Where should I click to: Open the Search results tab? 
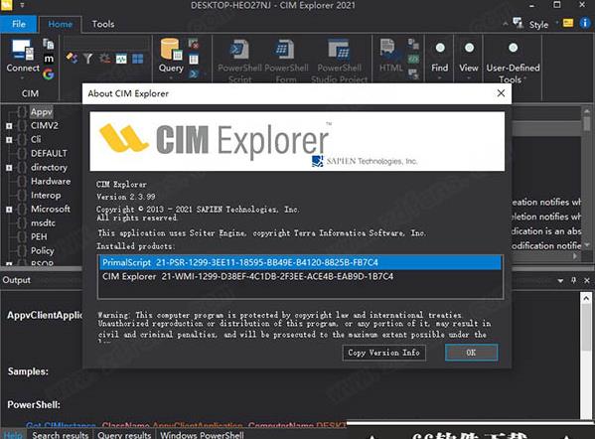click(x=60, y=435)
